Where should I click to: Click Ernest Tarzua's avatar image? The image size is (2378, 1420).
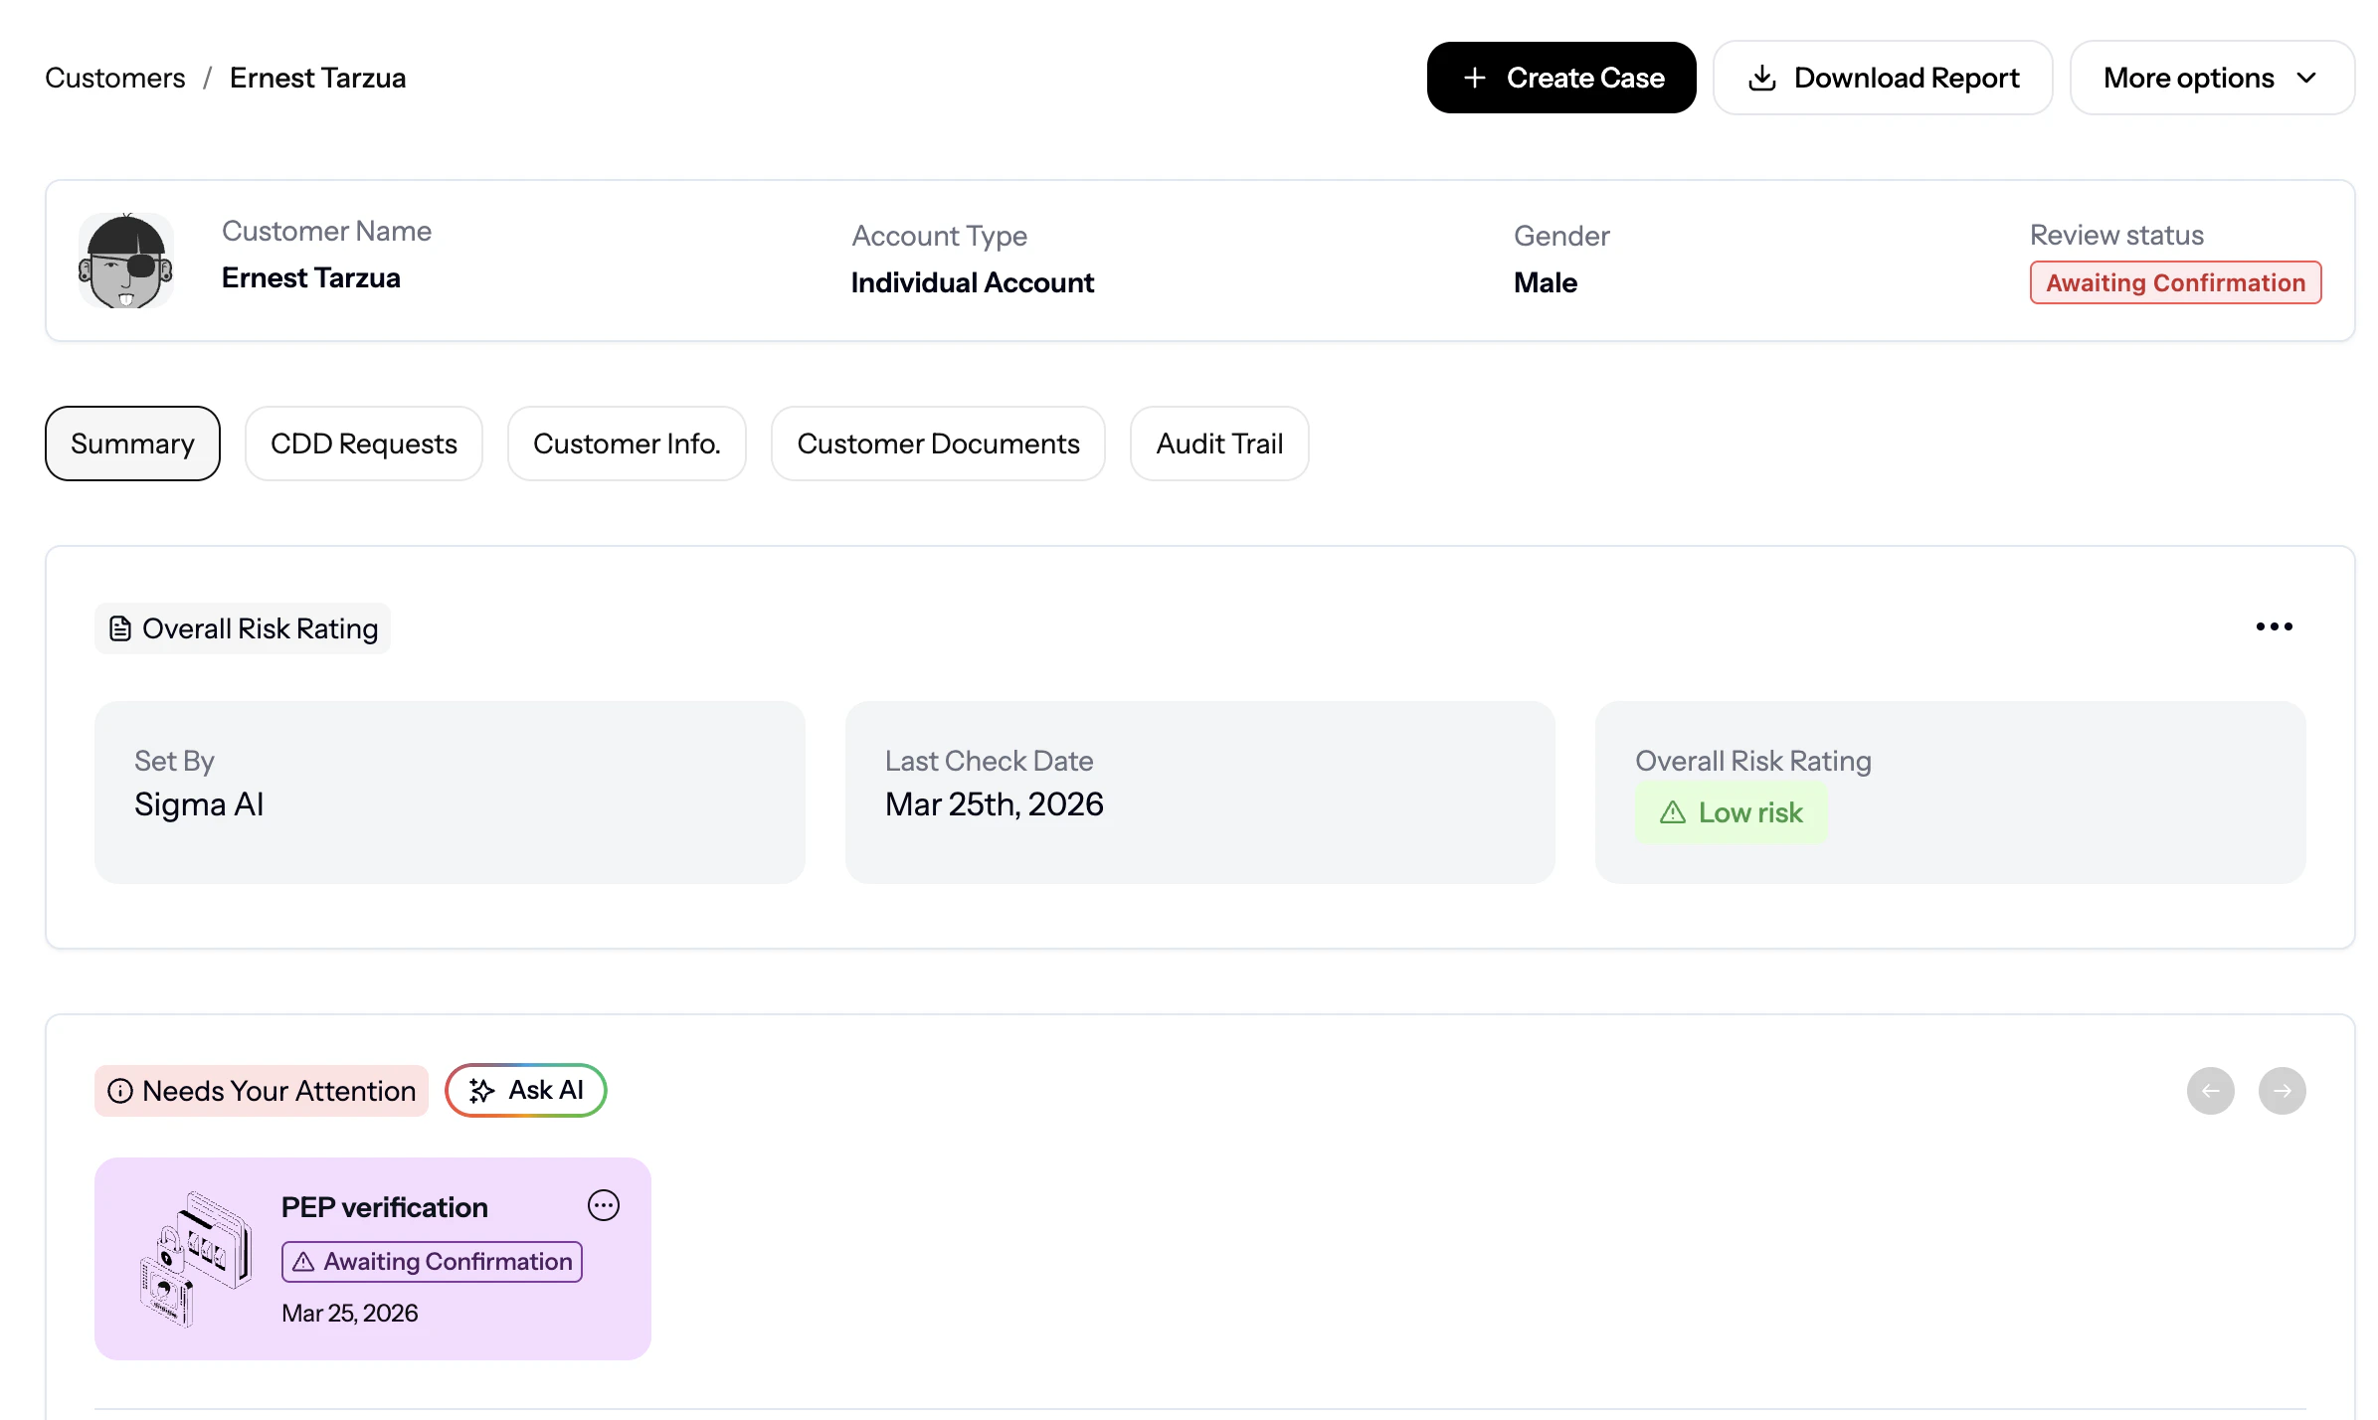point(126,262)
